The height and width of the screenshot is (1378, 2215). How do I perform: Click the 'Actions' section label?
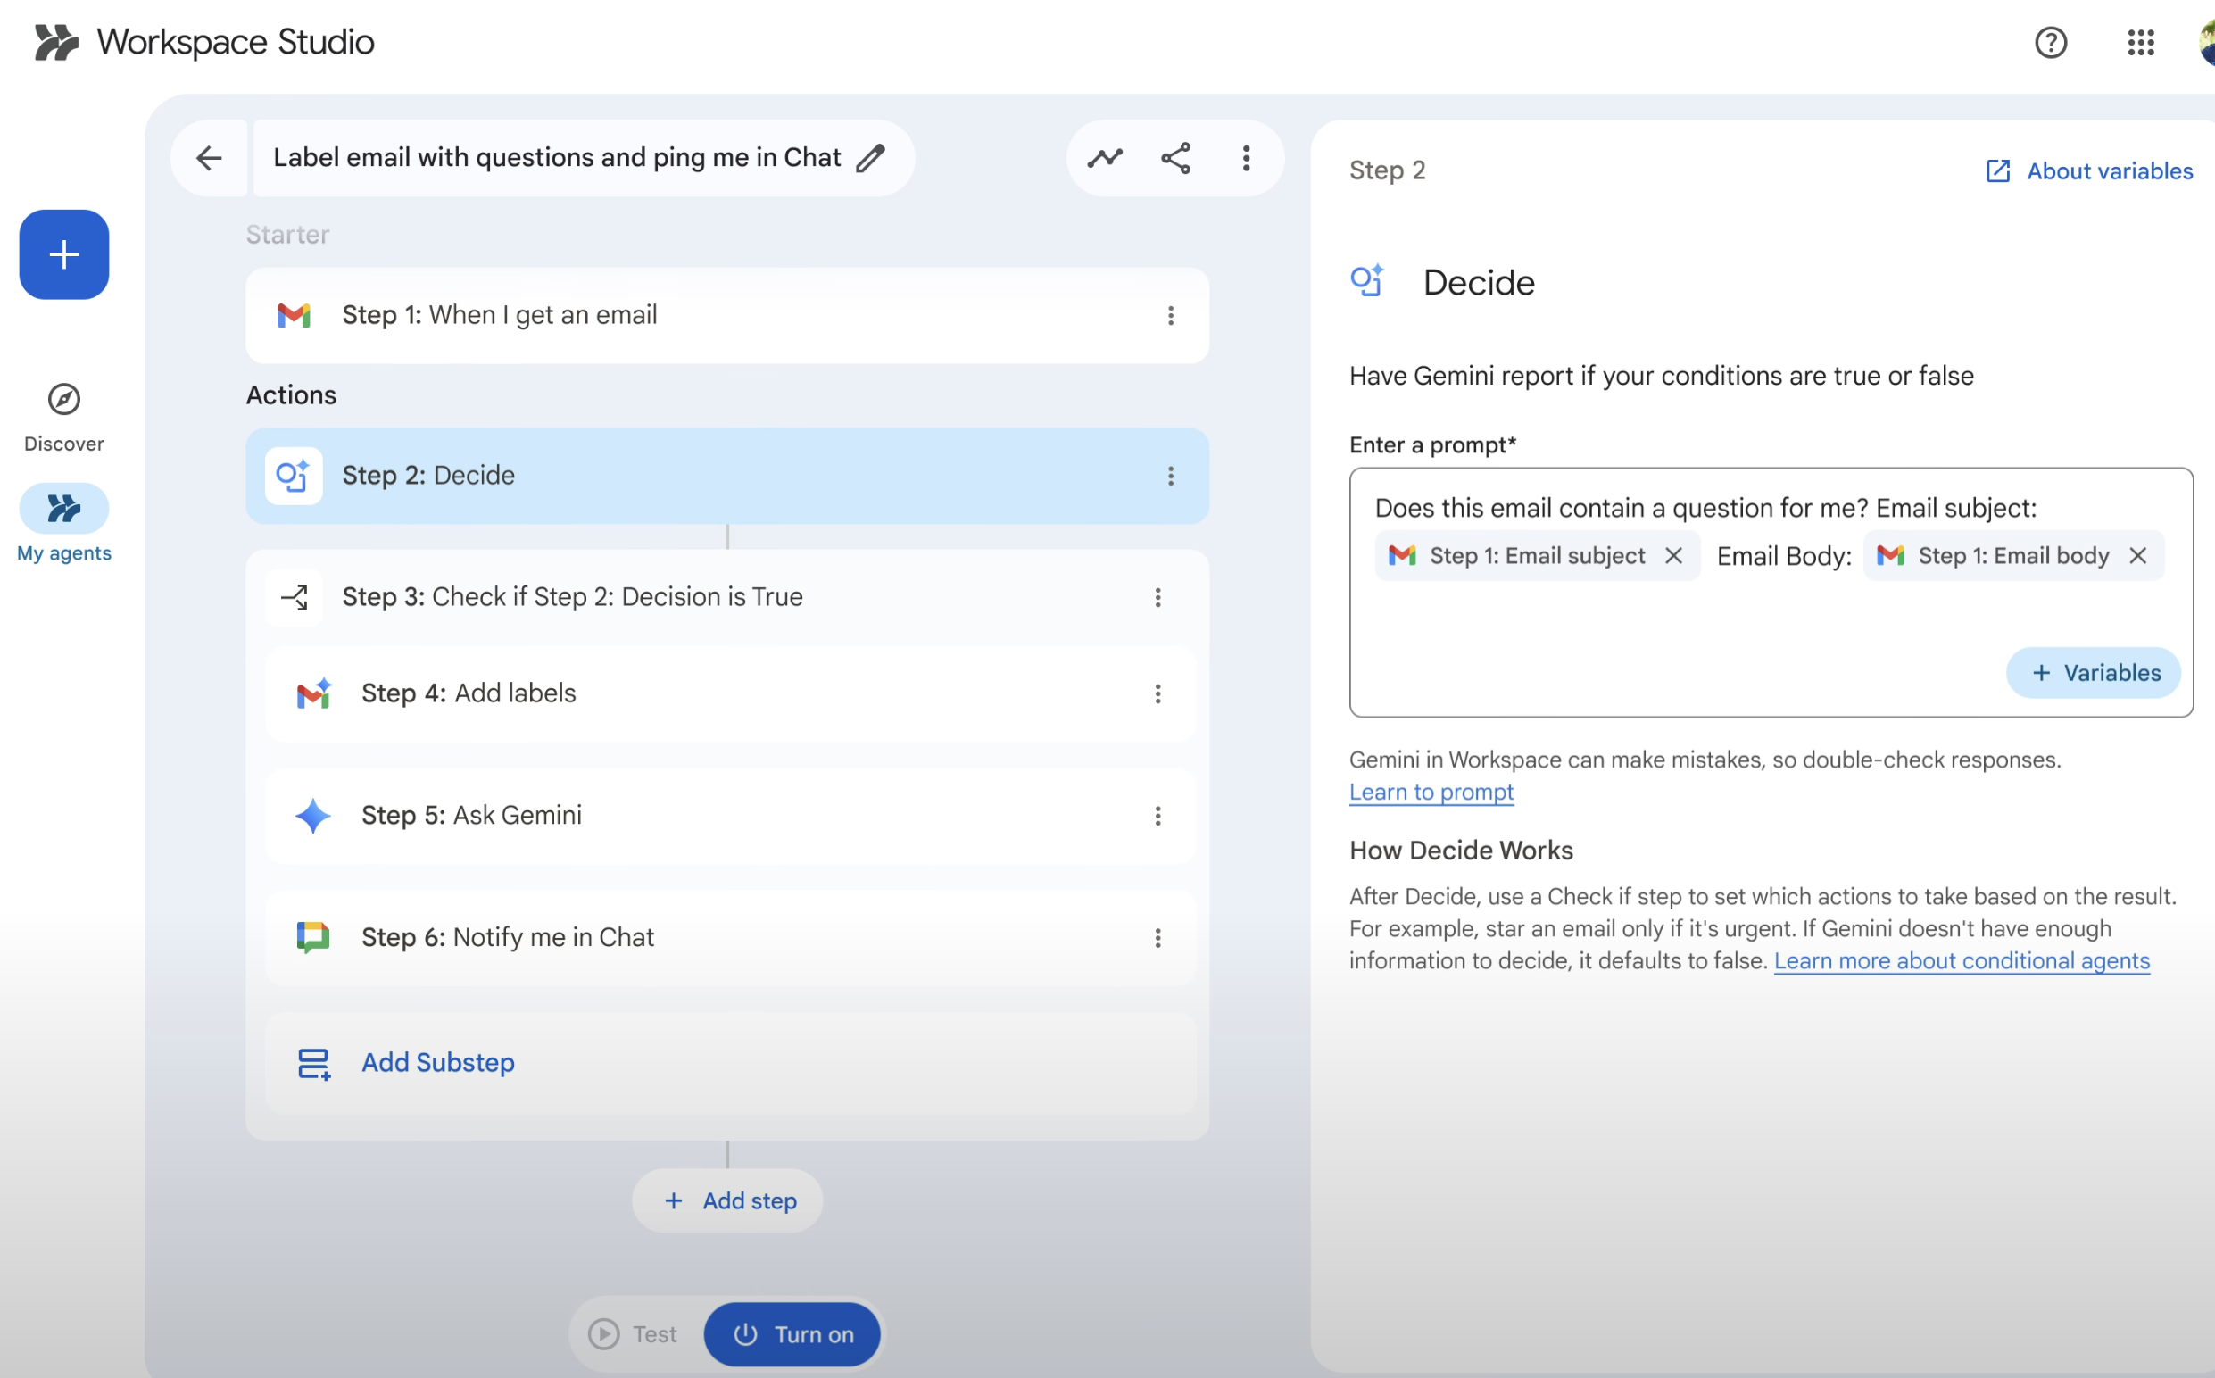(x=292, y=395)
